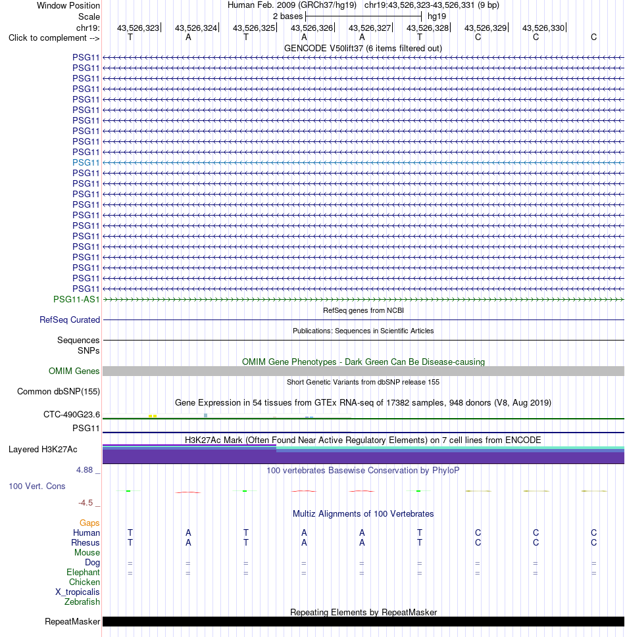Open 'Multiz Alignments of 100 Vertebrates' title

[x=363, y=514]
